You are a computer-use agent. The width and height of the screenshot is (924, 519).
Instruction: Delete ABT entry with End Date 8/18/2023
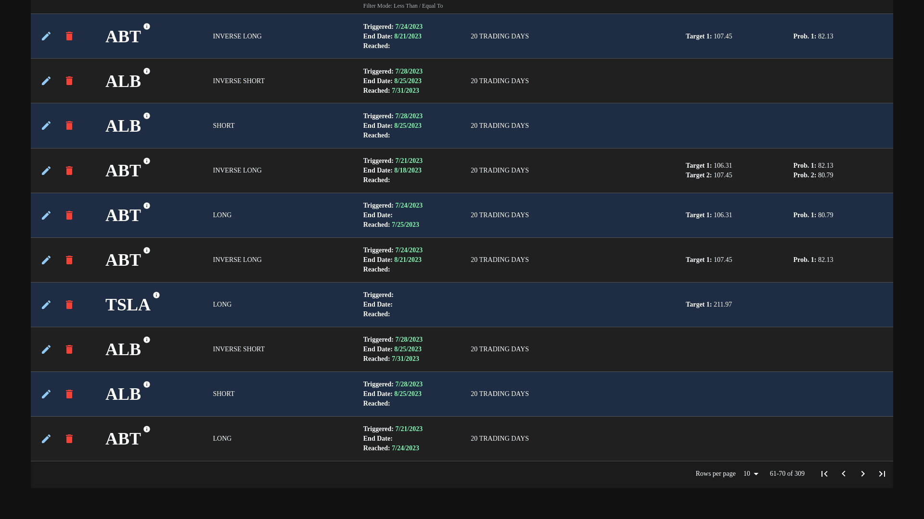pos(69,171)
